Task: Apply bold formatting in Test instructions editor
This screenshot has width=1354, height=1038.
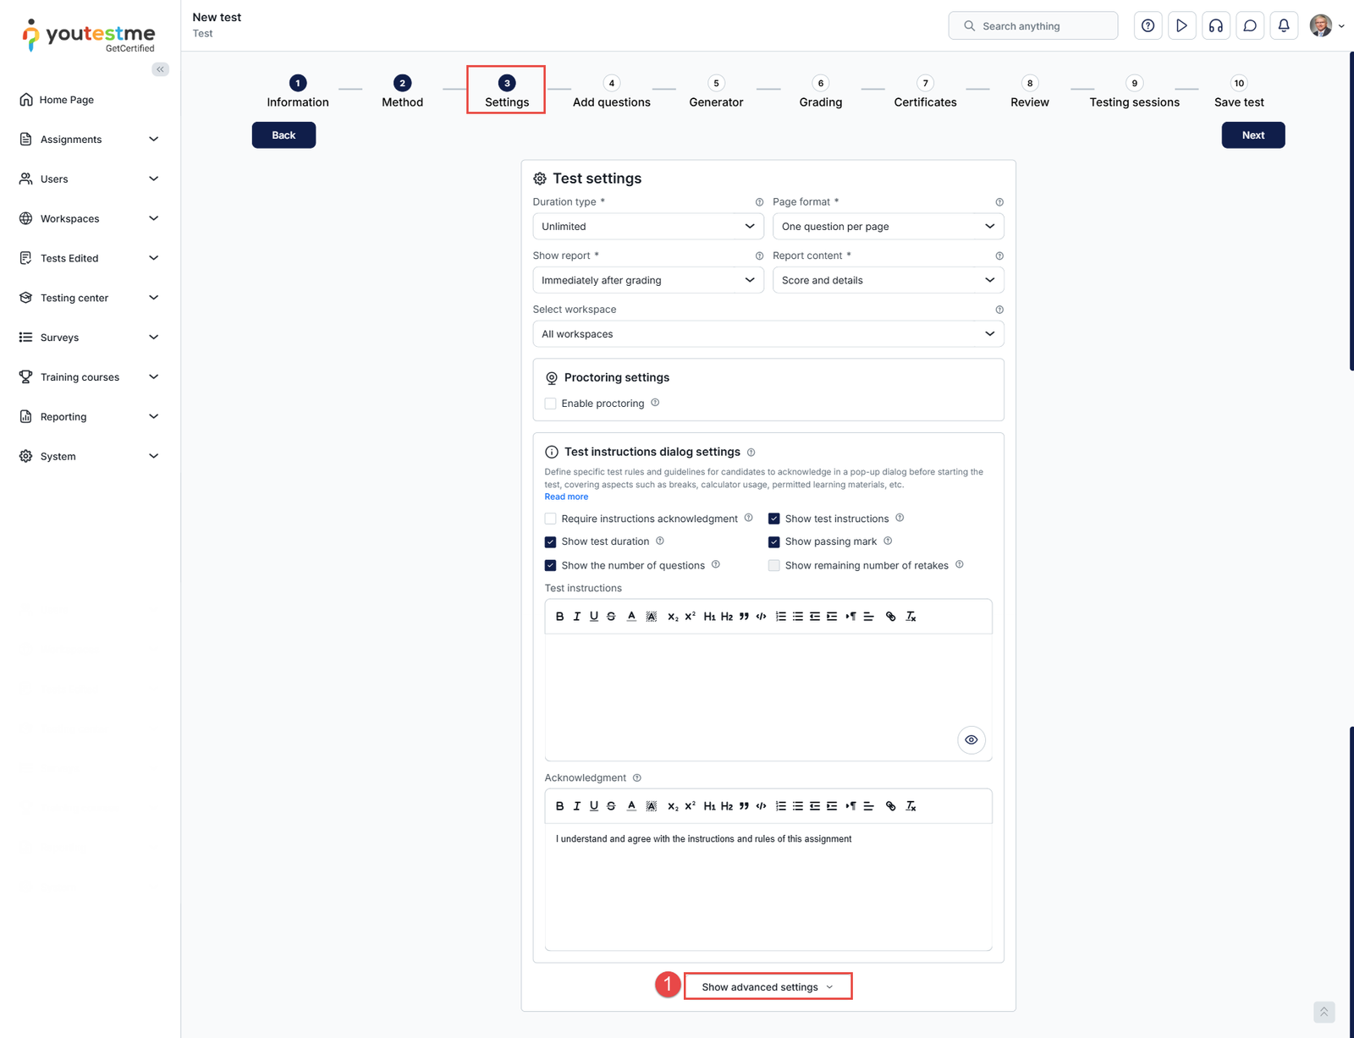Action: tap(559, 616)
